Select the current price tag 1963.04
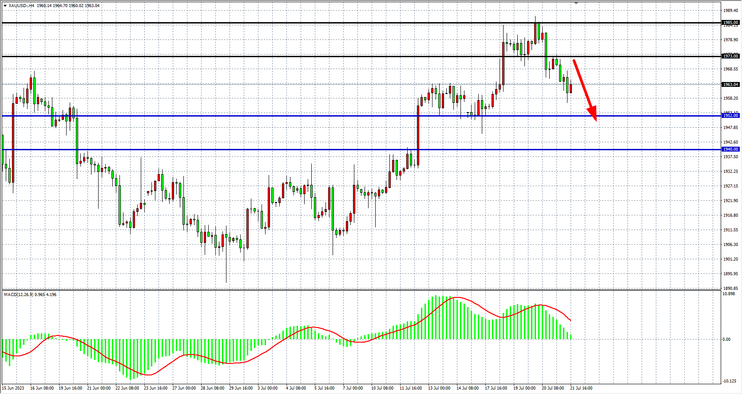Viewport: 742px width, 394px height. (730, 85)
